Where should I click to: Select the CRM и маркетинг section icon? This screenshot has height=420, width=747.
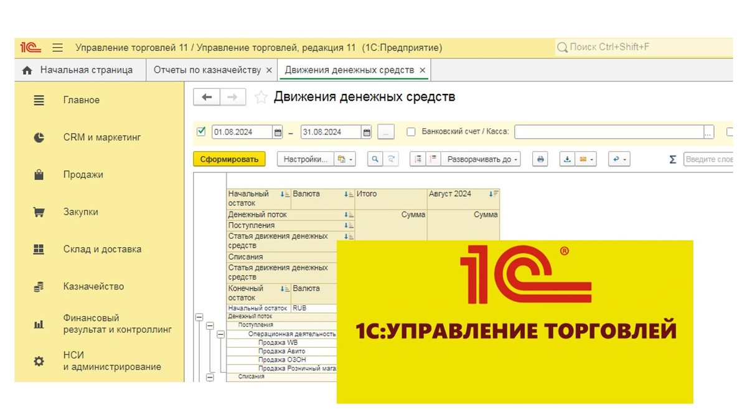coord(37,137)
